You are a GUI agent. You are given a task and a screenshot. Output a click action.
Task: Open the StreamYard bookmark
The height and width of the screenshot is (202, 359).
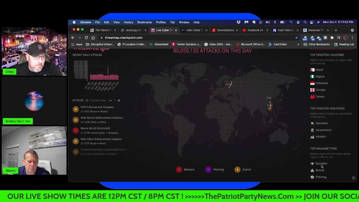(x=159, y=44)
